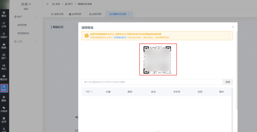Image resolution: width=257 pixels, height=132 pixels.
Task: Click the 操作 column header
Action: (221, 92)
